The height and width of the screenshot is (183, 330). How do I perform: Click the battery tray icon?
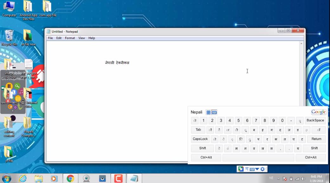pos(291,179)
